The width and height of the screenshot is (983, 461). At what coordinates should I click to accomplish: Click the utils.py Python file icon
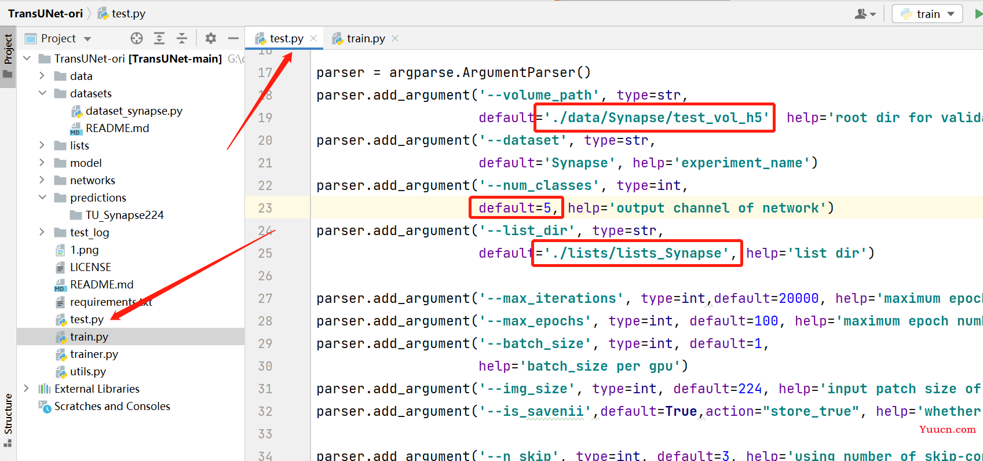(61, 371)
